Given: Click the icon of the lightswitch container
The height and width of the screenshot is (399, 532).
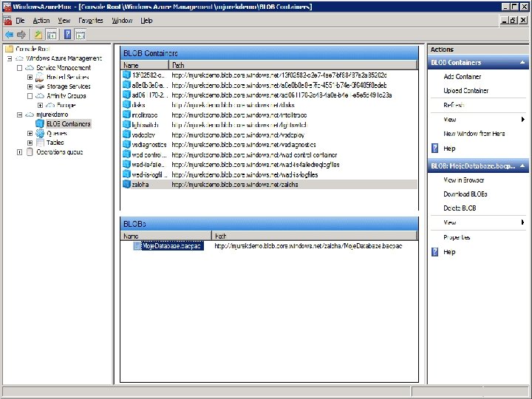Looking at the screenshot, I should pyautogui.click(x=126, y=125).
